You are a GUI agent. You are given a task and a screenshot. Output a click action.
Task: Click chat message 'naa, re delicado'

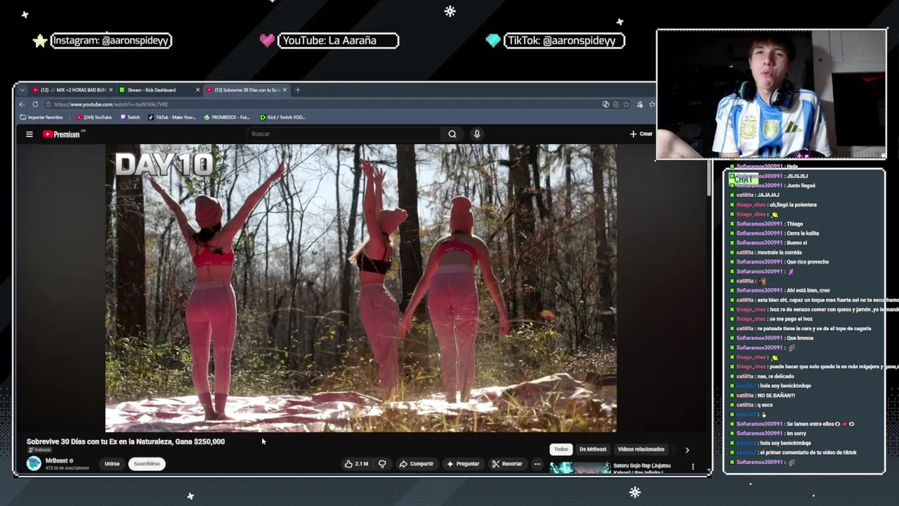point(775,377)
